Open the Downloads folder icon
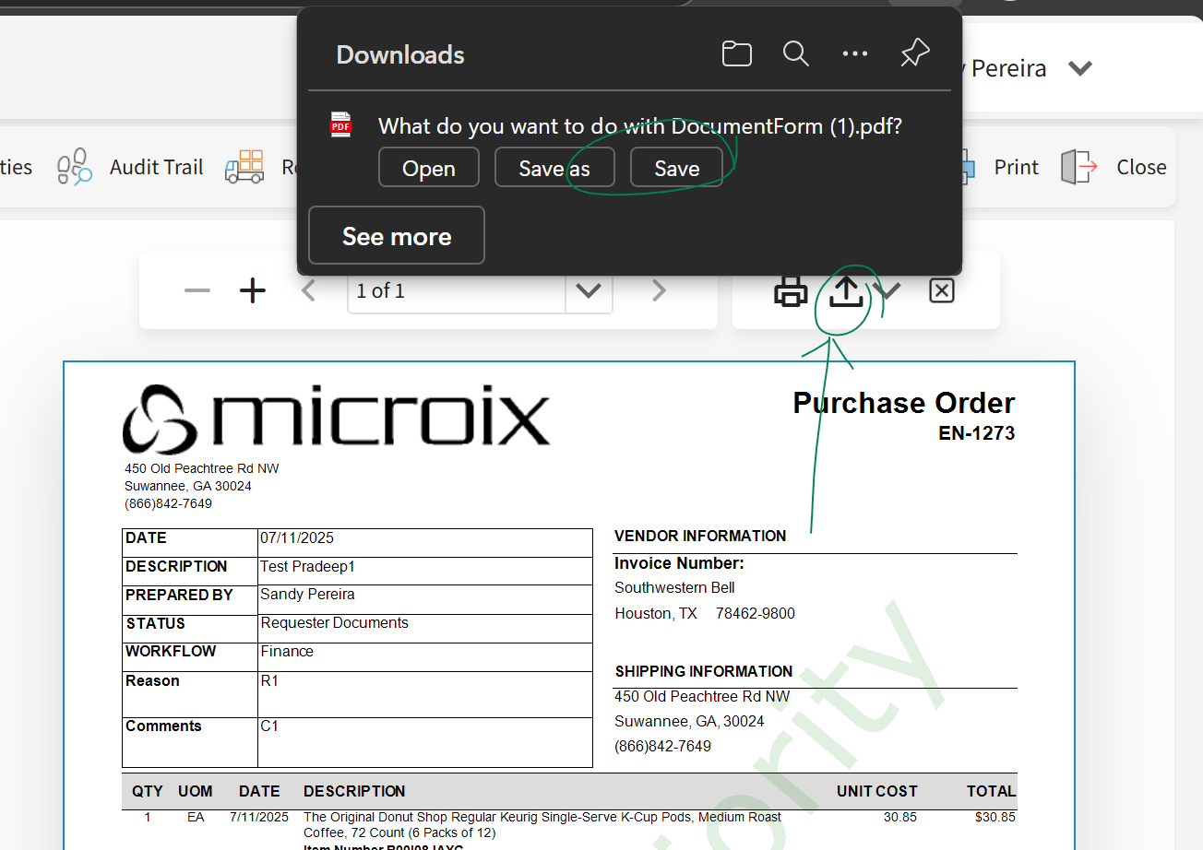 [736, 54]
